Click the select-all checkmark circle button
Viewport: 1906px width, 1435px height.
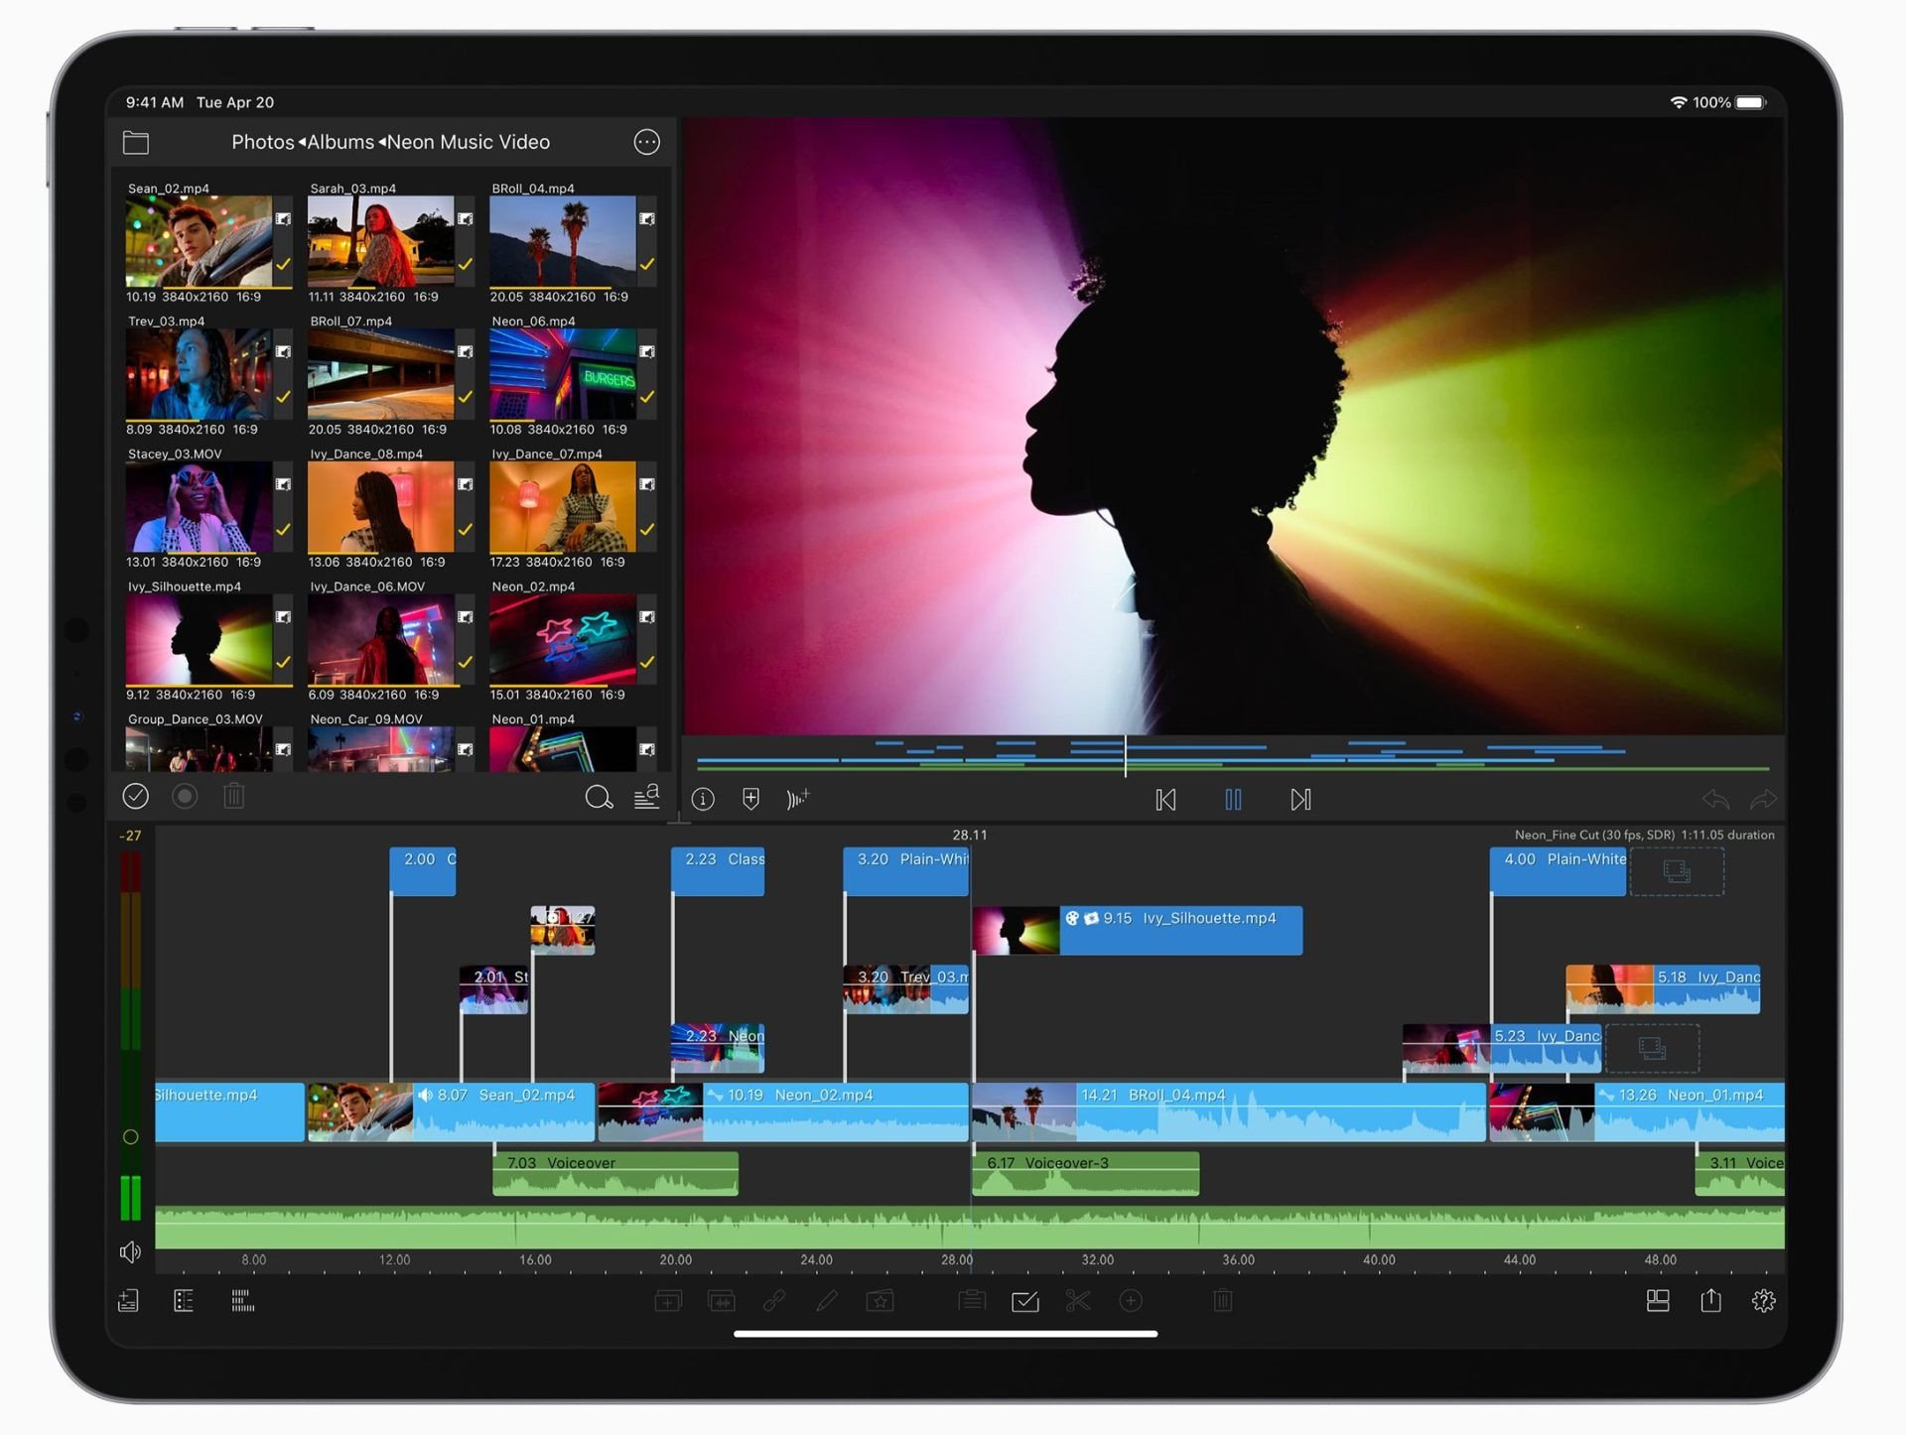136,796
